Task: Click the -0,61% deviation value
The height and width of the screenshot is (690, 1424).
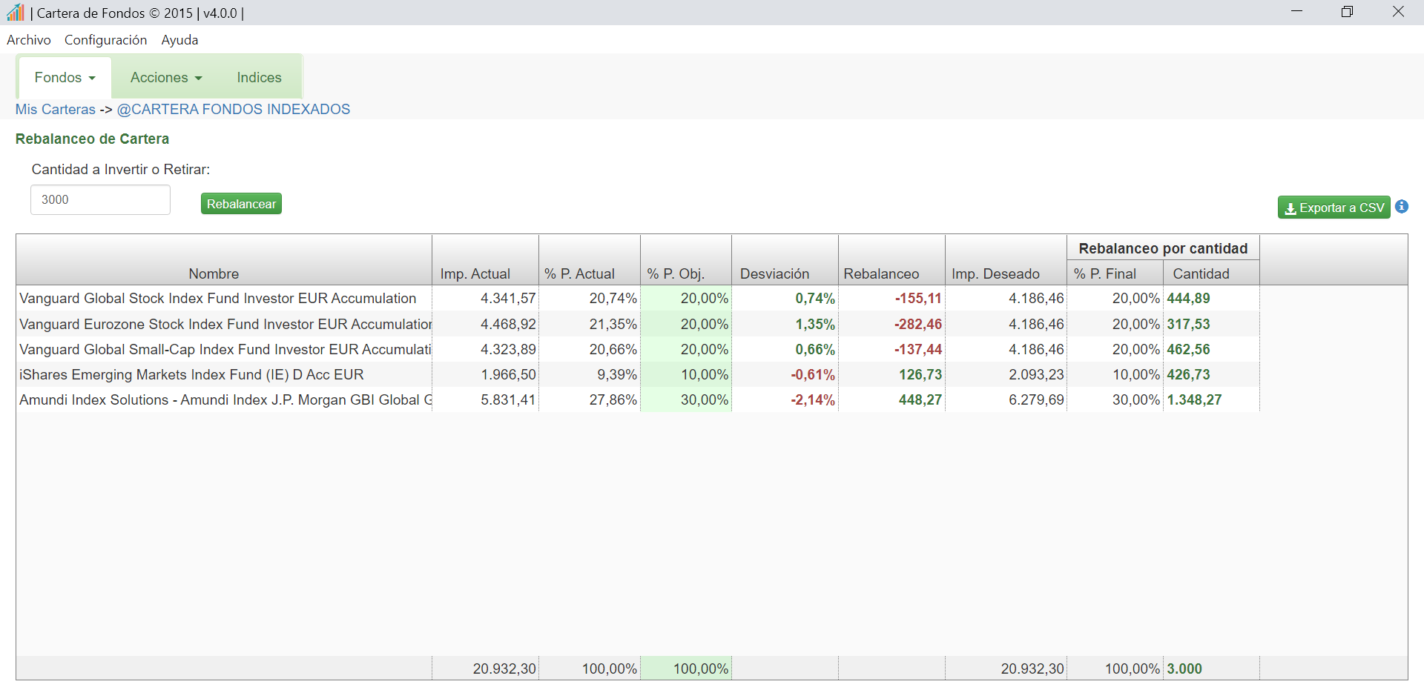Action: [x=813, y=374]
